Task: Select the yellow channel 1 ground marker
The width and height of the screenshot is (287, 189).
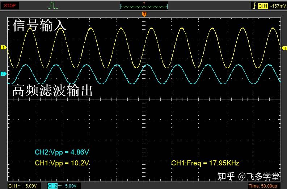Action: click(4, 48)
